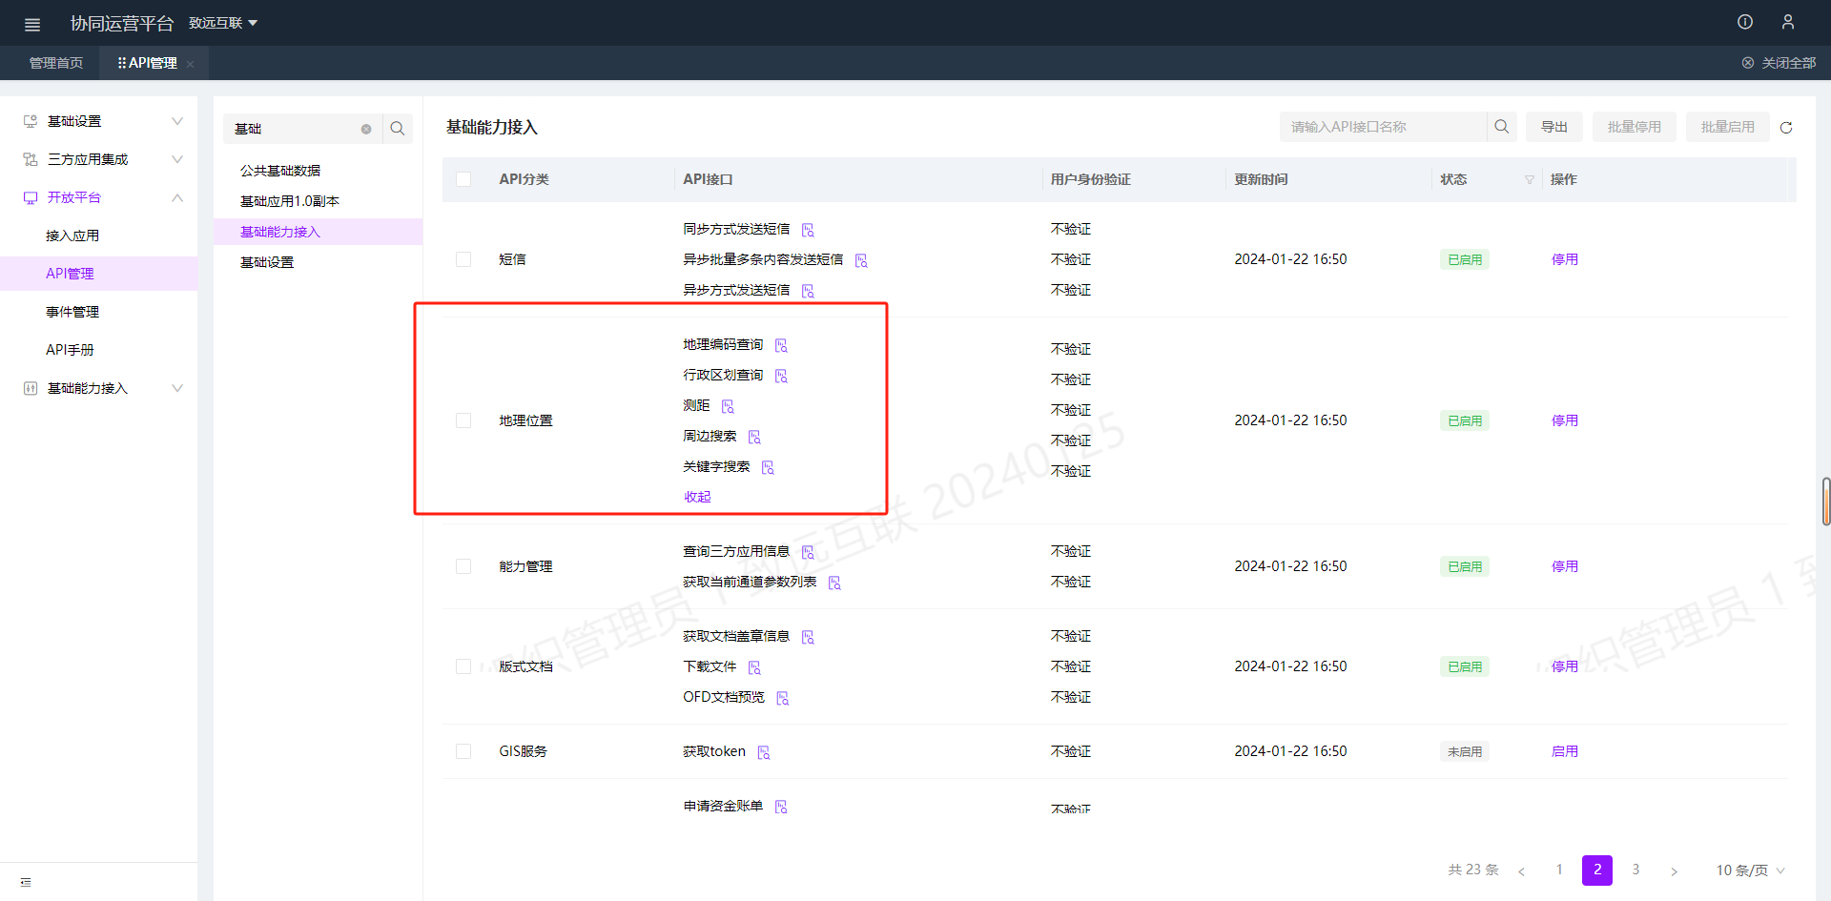The height and width of the screenshot is (901, 1831).
Task: Select the 地理位置 row checkbox
Action: pyautogui.click(x=463, y=420)
